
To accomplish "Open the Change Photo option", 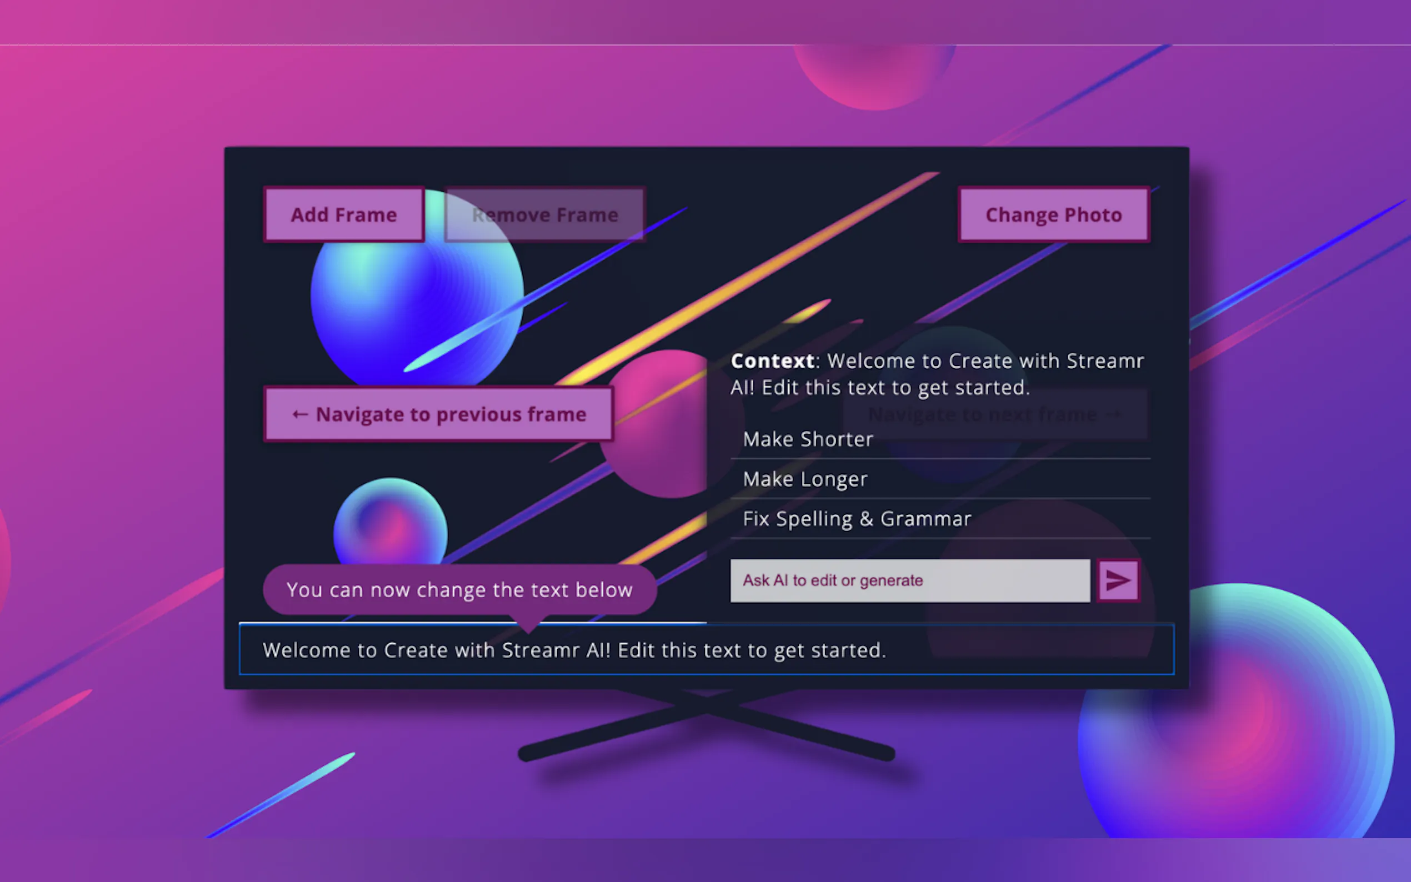I will click(1053, 214).
